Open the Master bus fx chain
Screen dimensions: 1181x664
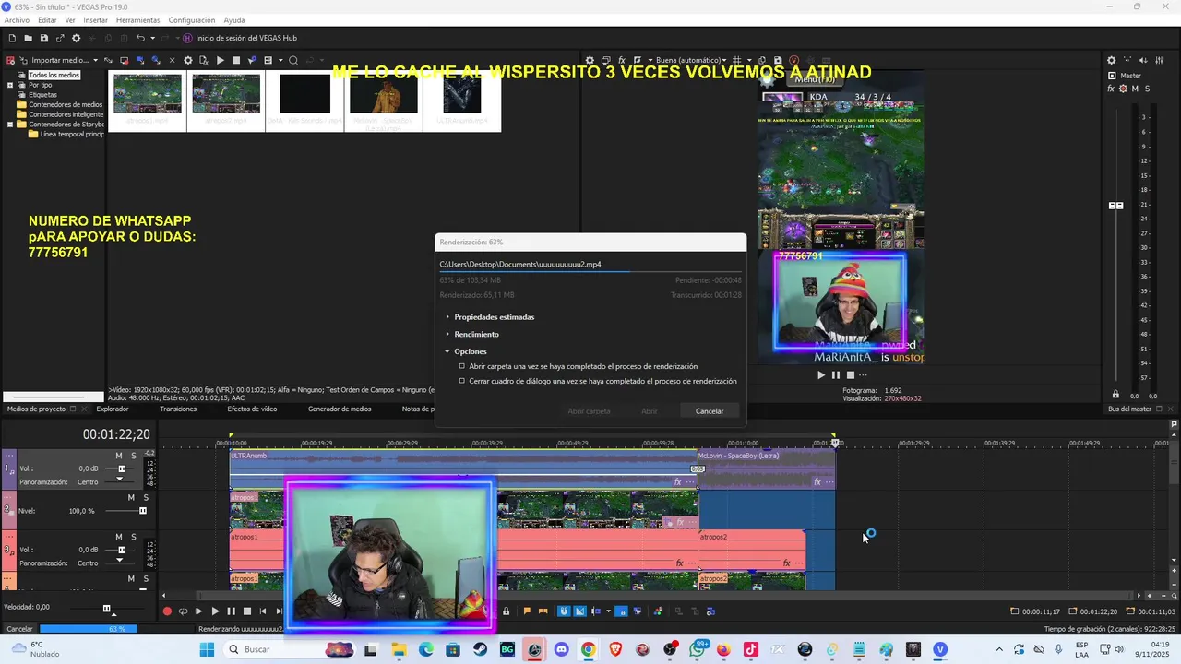1111,89
